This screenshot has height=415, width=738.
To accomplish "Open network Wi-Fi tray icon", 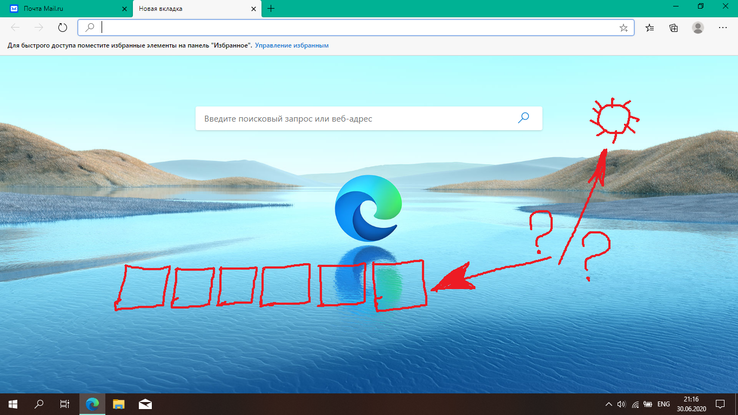I will [x=636, y=404].
